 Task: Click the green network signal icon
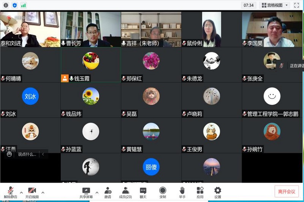coord(24,5)
